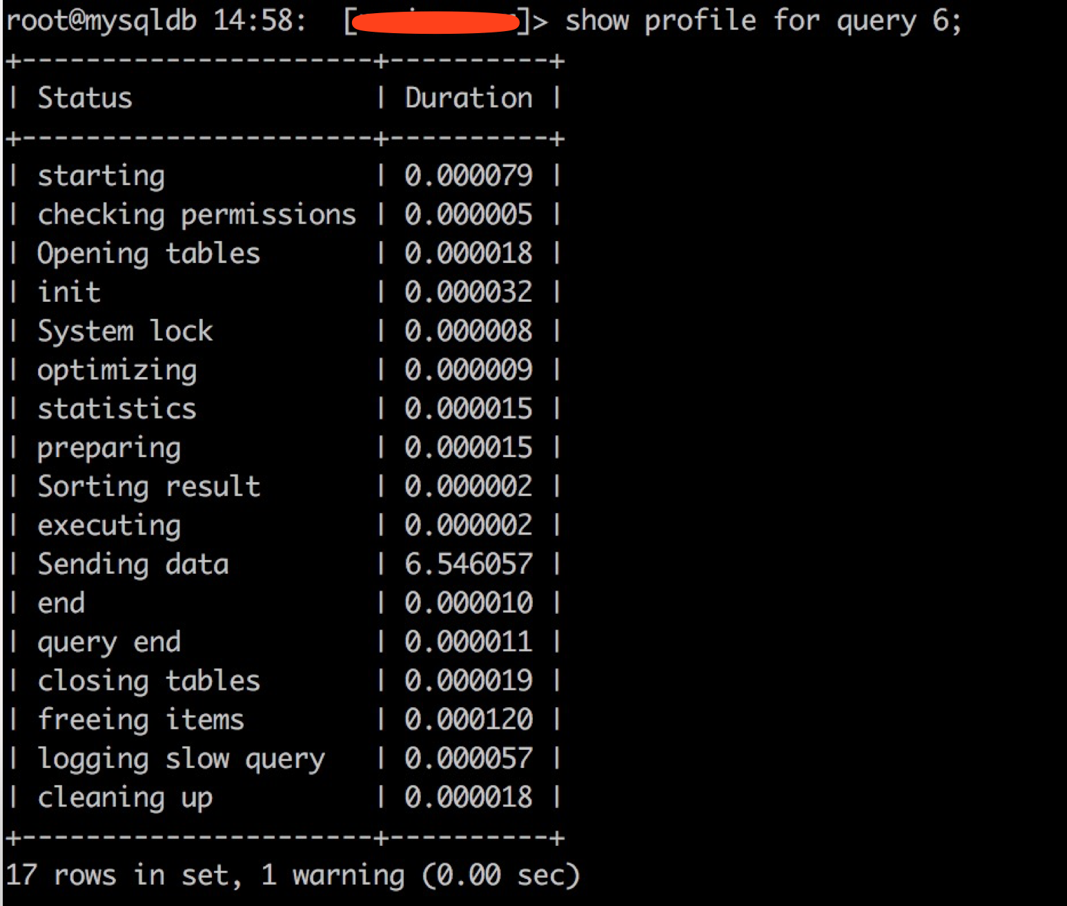Screen dimensions: 1067x906
Task: Click the Duration column header
Action: pyautogui.click(x=468, y=98)
